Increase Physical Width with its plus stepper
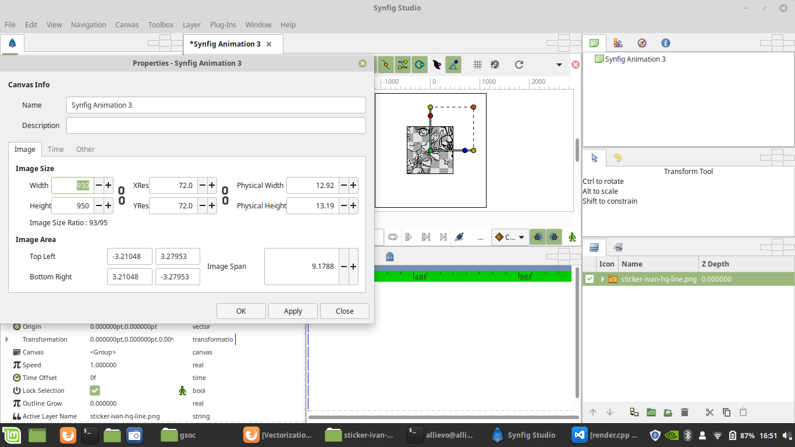This screenshot has height=447, width=795. pyautogui.click(x=353, y=185)
